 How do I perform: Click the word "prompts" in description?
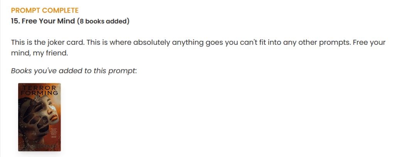click(332, 42)
